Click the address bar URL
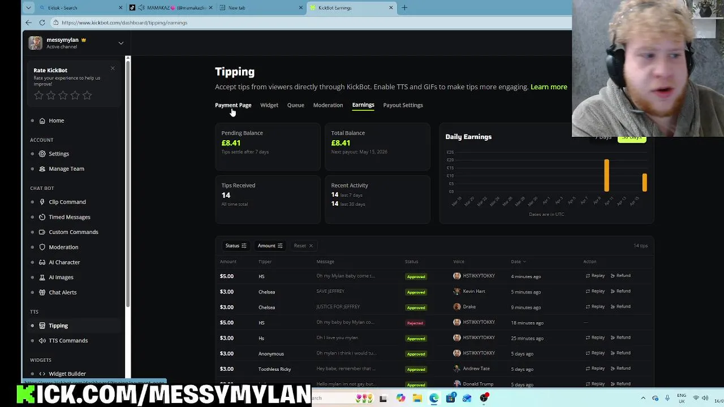This screenshot has height=407, width=724. coord(124,23)
